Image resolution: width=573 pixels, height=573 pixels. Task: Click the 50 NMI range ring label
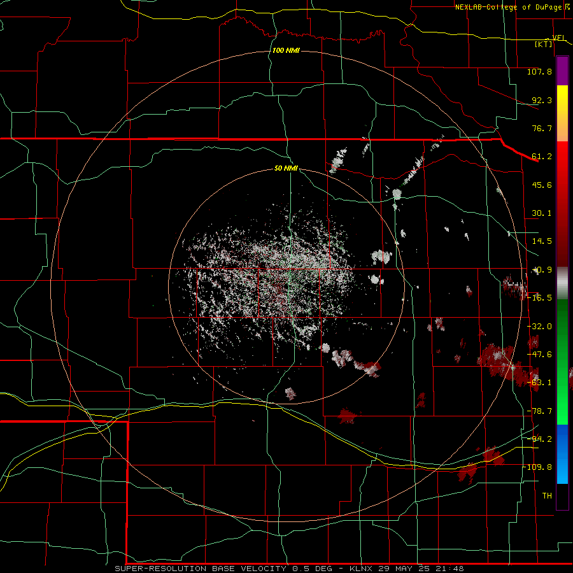(x=286, y=168)
